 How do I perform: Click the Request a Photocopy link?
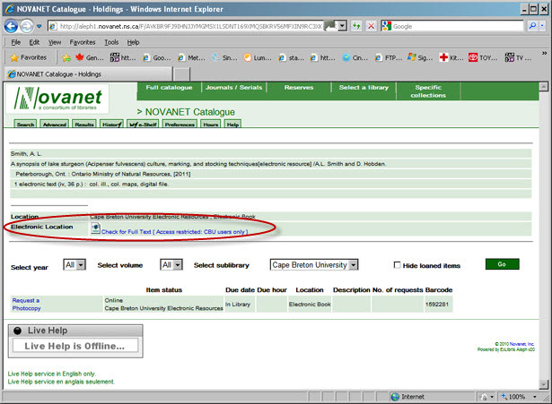point(26,303)
